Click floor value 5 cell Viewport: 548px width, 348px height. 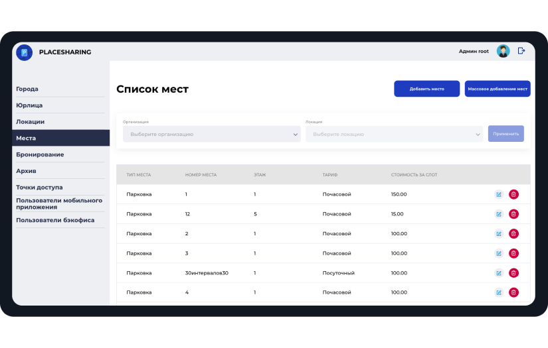coord(255,214)
